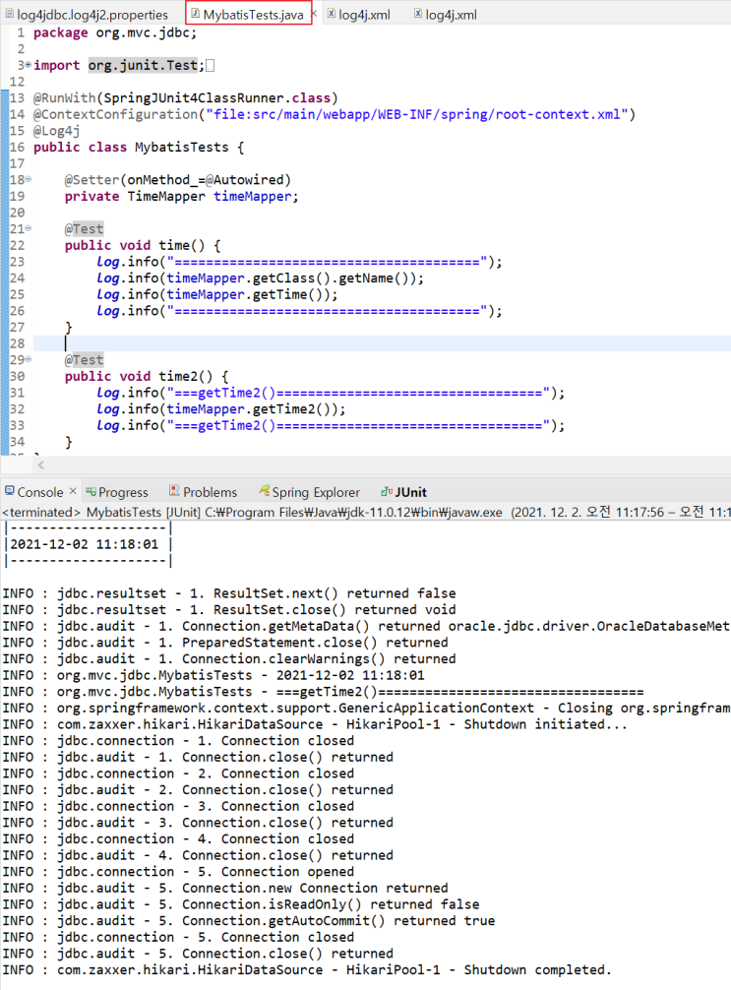The height and width of the screenshot is (990, 731).
Task: Collapse the @Setter field annotation at line 18
Action: (28, 179)
